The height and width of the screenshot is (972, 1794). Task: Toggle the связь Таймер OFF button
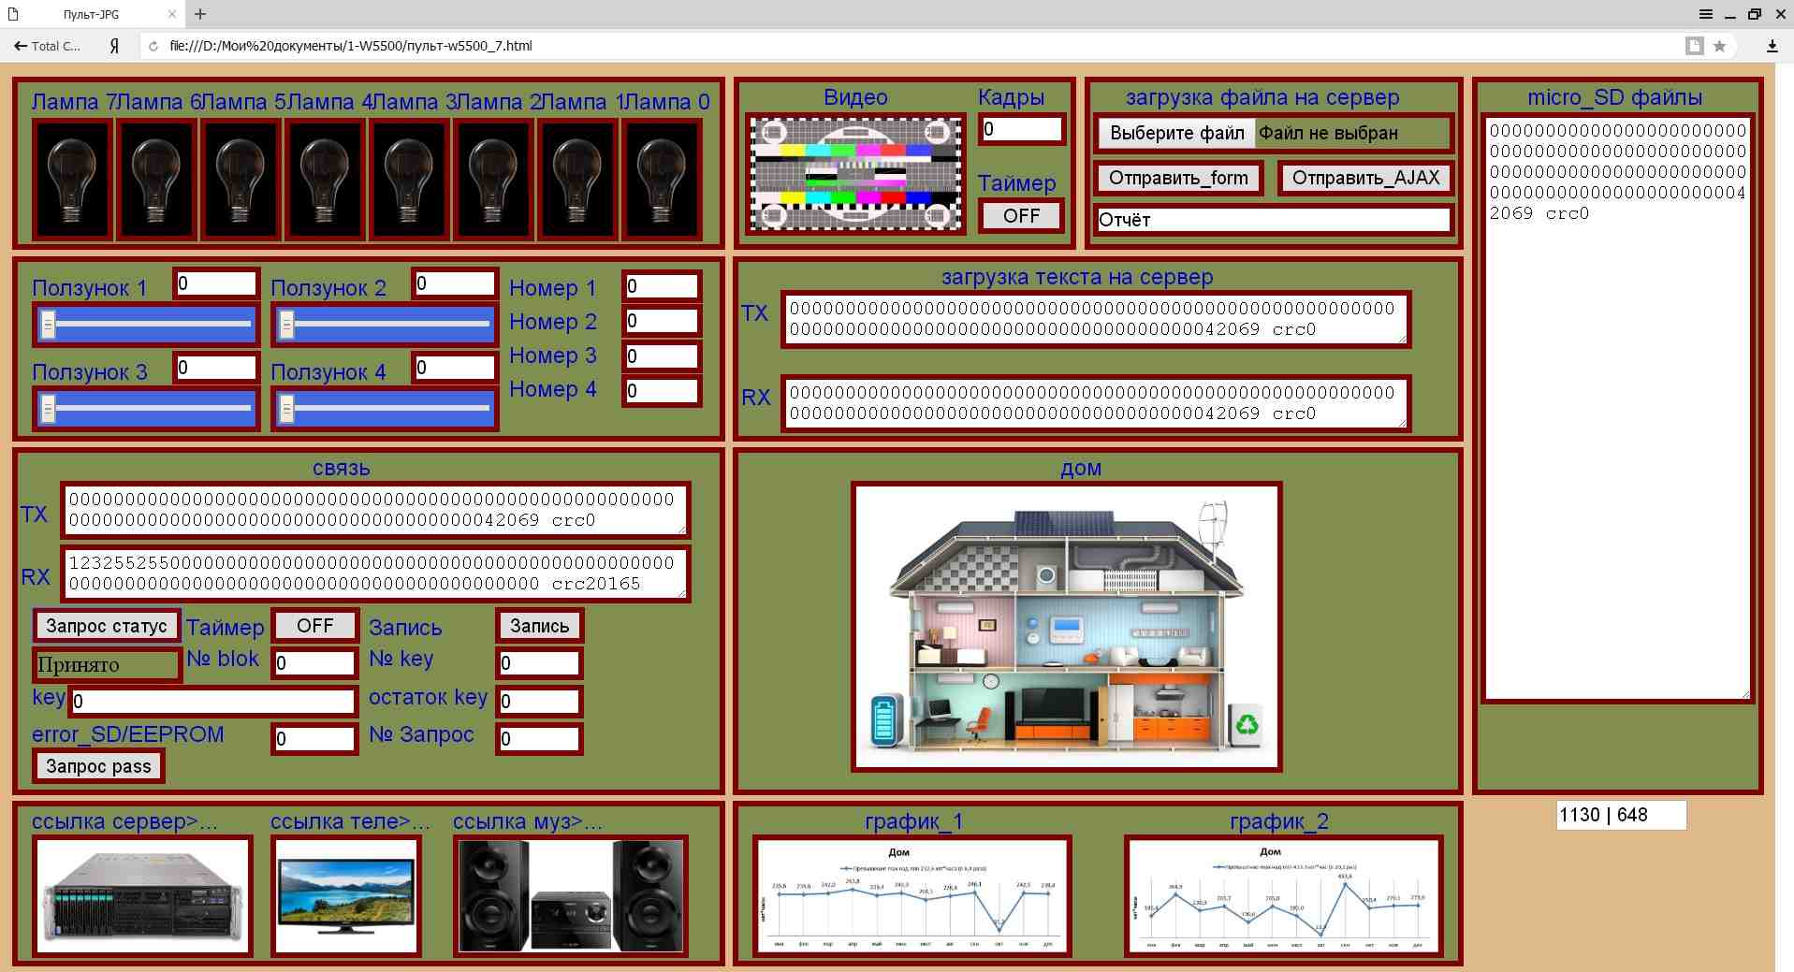(314, 626)
